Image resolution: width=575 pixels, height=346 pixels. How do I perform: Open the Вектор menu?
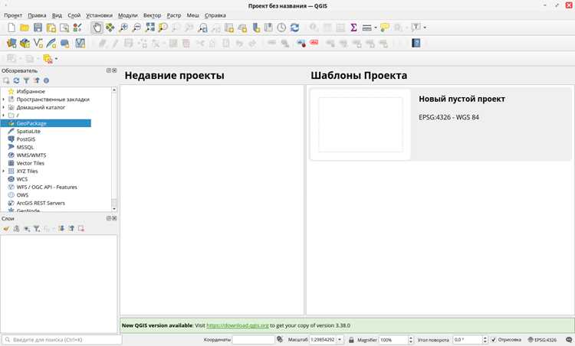click(x=153, y=15)
